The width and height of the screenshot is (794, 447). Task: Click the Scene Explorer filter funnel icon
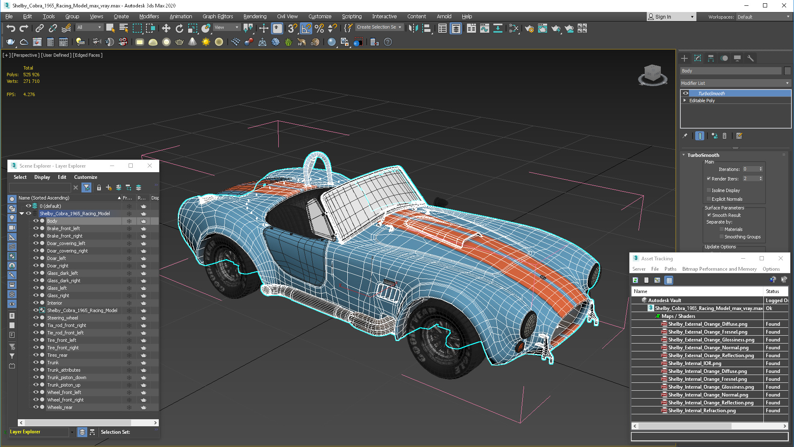pos(86,187)
